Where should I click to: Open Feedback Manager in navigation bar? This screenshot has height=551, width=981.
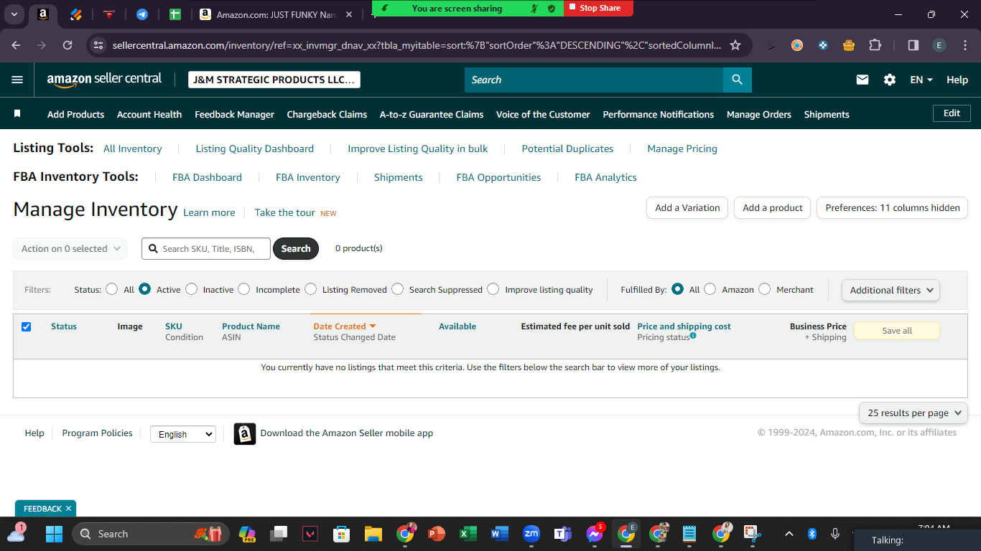pyautogui.click(x=235, y=114)
